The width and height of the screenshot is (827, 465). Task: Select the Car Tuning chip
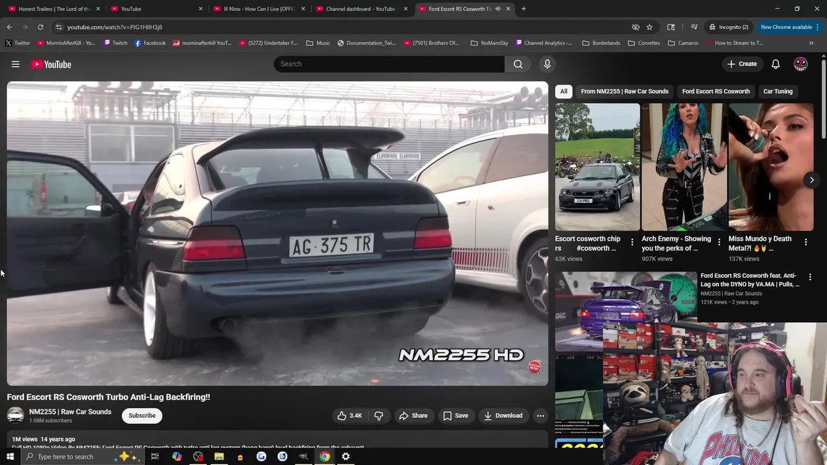[778, 91]
